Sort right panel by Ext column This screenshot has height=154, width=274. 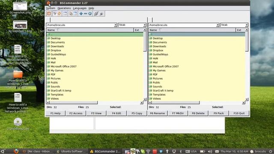pyautogui.click(x=241, y=30)
